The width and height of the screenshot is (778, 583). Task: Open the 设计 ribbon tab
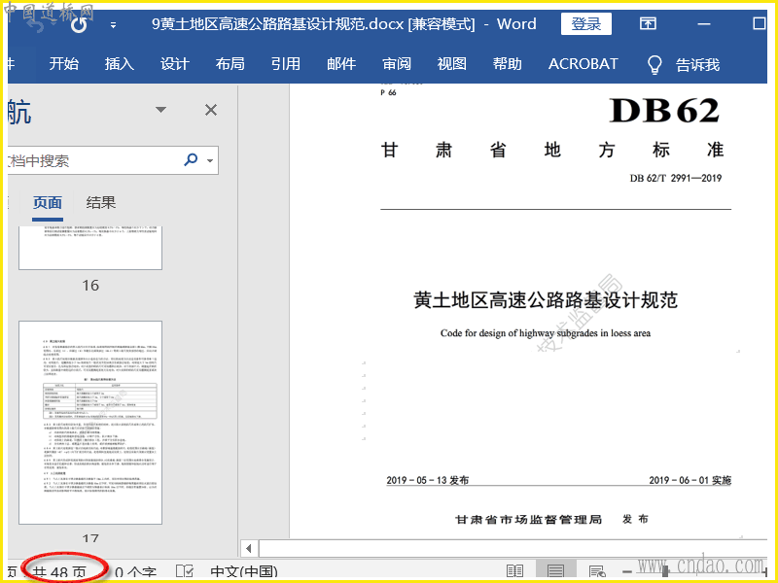click(x=175, y=63)
